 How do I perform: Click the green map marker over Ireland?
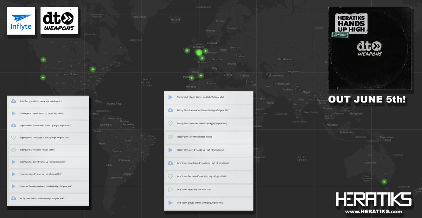coord(187,51)
